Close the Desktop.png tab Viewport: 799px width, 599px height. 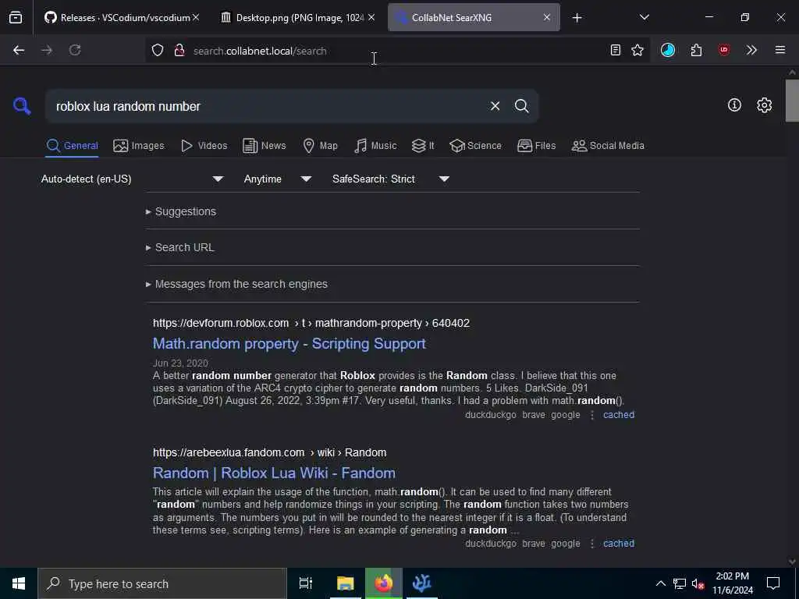point(371,17)
